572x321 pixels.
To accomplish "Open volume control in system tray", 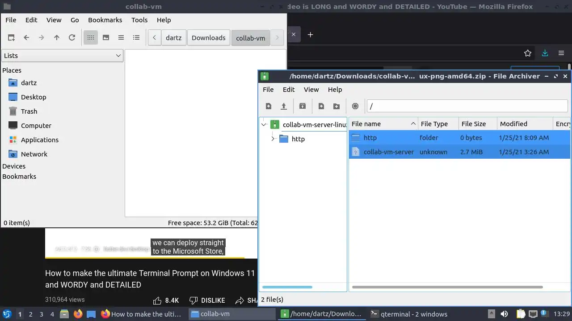I will 504,314.
